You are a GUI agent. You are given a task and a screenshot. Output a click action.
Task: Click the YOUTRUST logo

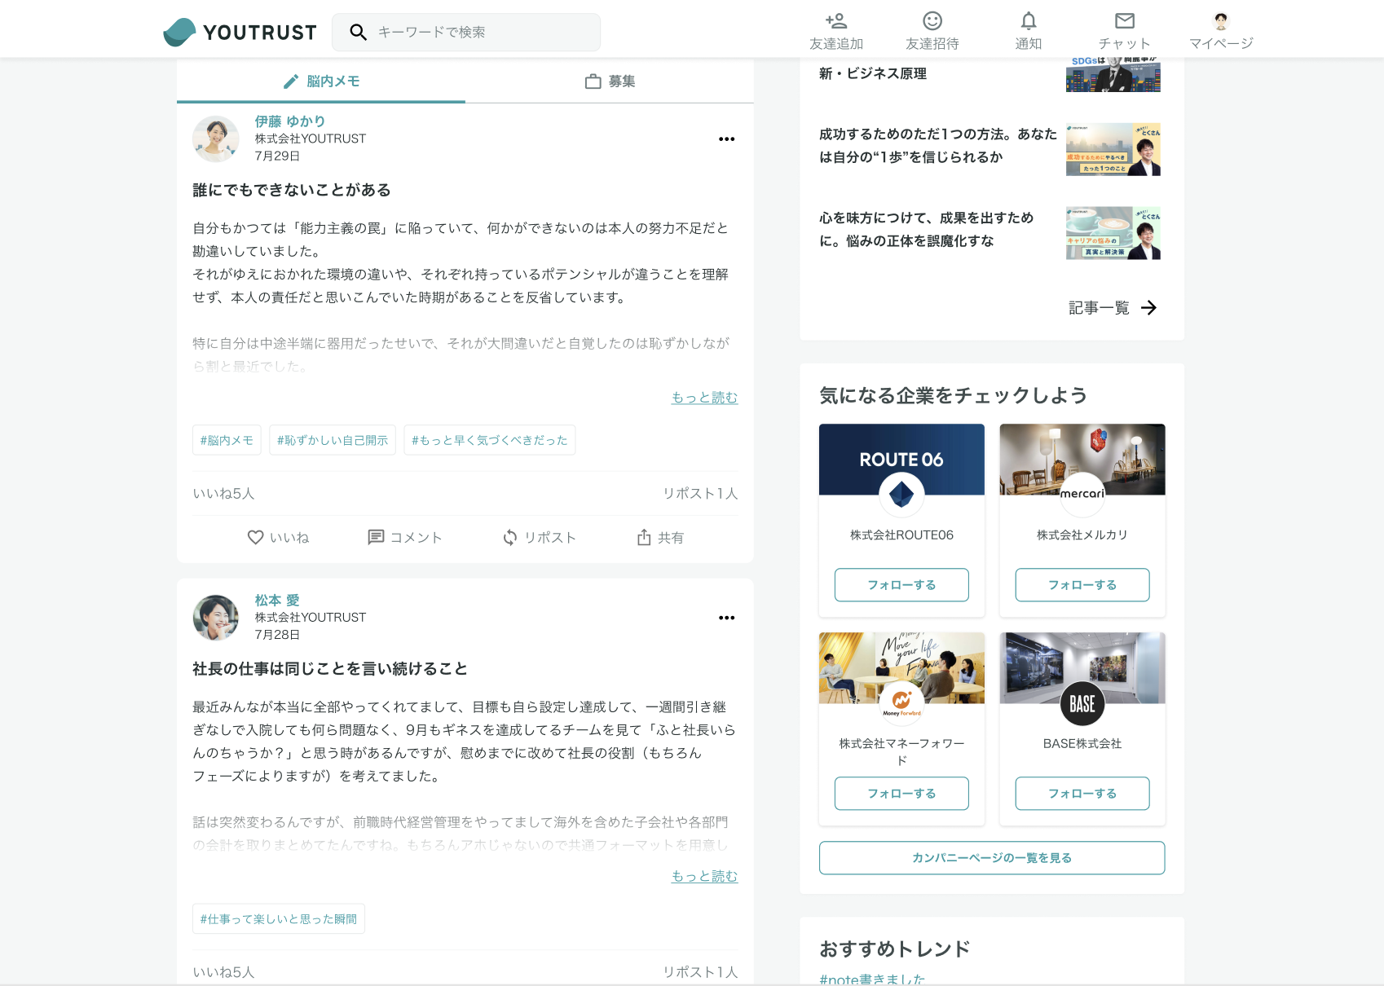(x=240, y=32)
